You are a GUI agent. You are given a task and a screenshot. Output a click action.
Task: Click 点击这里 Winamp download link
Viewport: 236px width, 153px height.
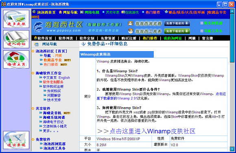221,94
